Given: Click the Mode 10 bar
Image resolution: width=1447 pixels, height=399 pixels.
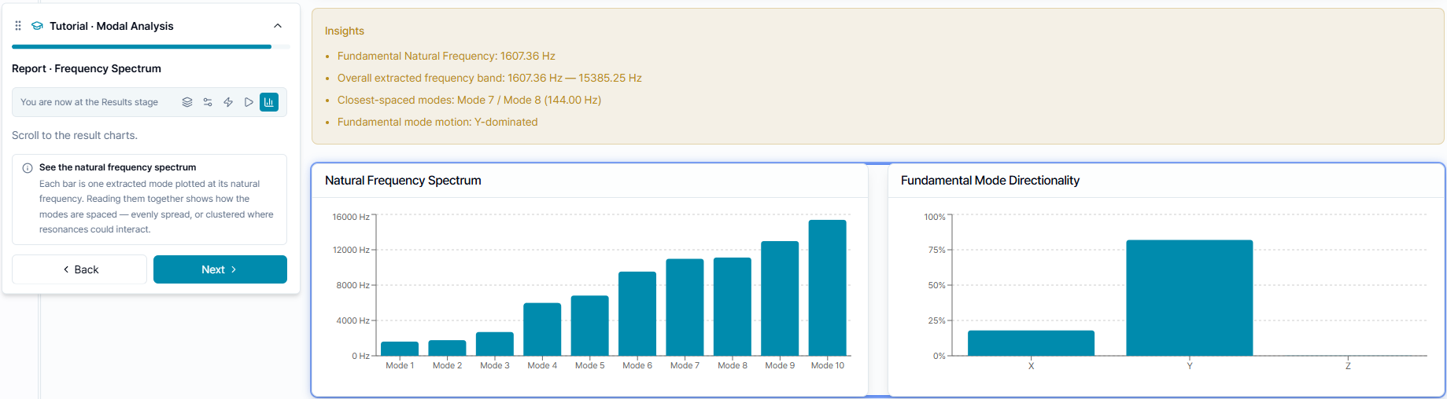Looking at the screenshot, I should pos(828,288).
